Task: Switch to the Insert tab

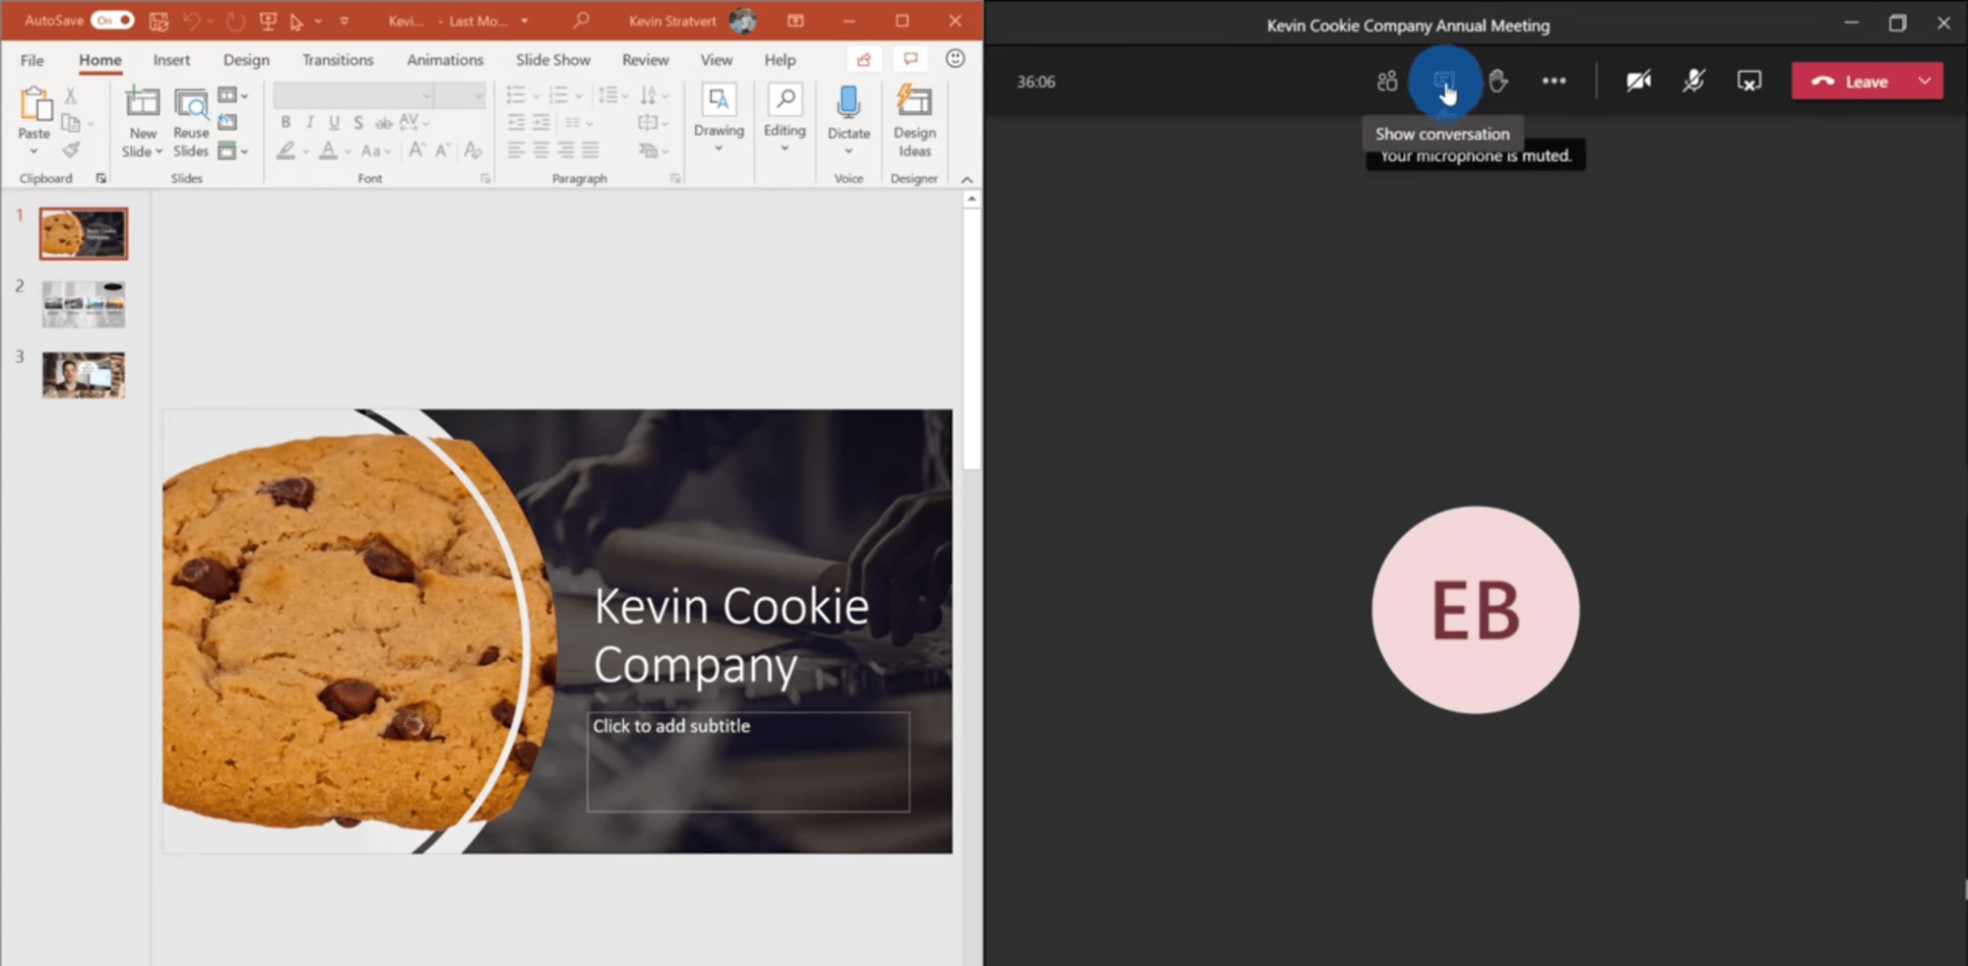Action: [171, 60]
